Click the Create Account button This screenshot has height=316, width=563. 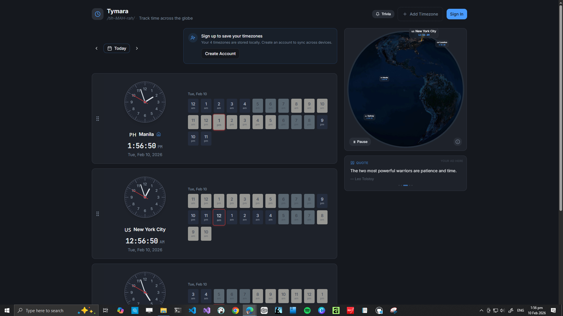click(x=220, y=54)
